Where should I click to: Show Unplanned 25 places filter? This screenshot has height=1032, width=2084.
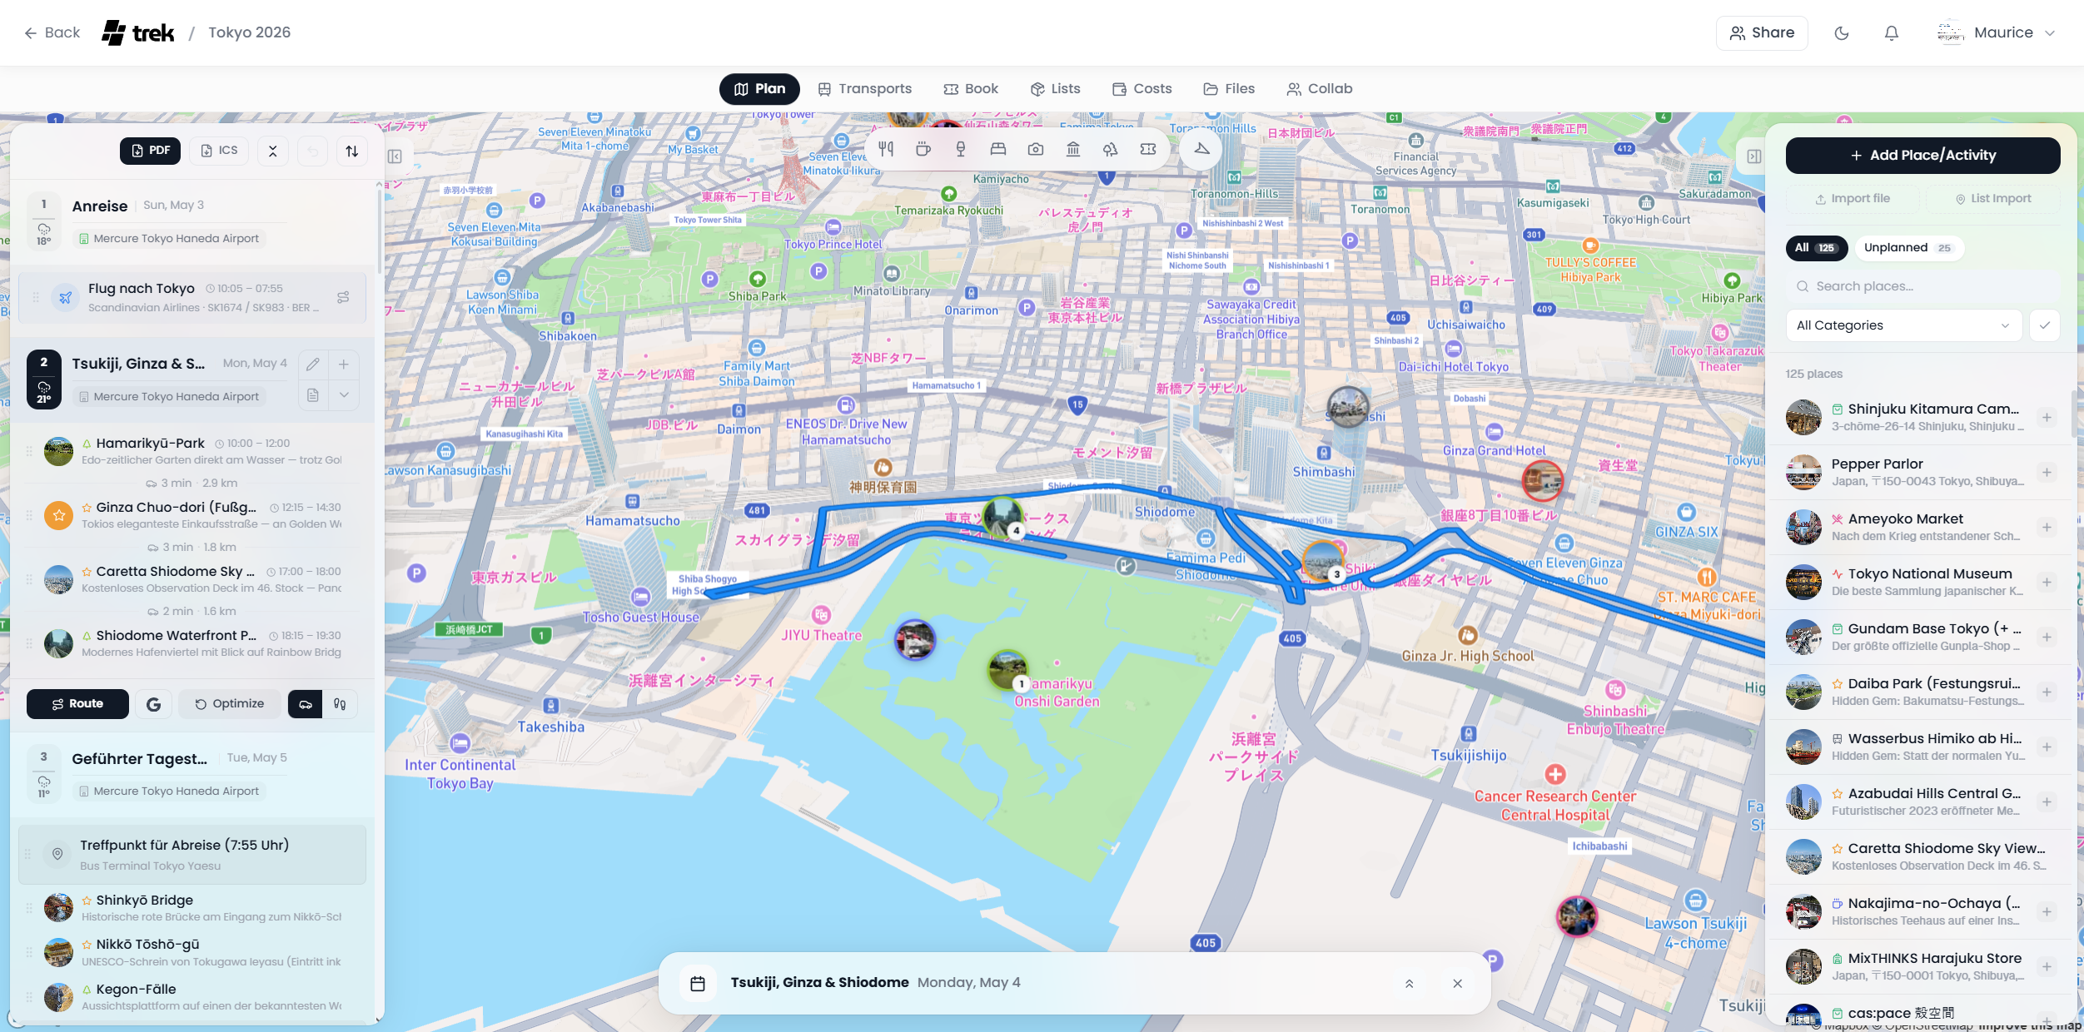pos(1908,247)
